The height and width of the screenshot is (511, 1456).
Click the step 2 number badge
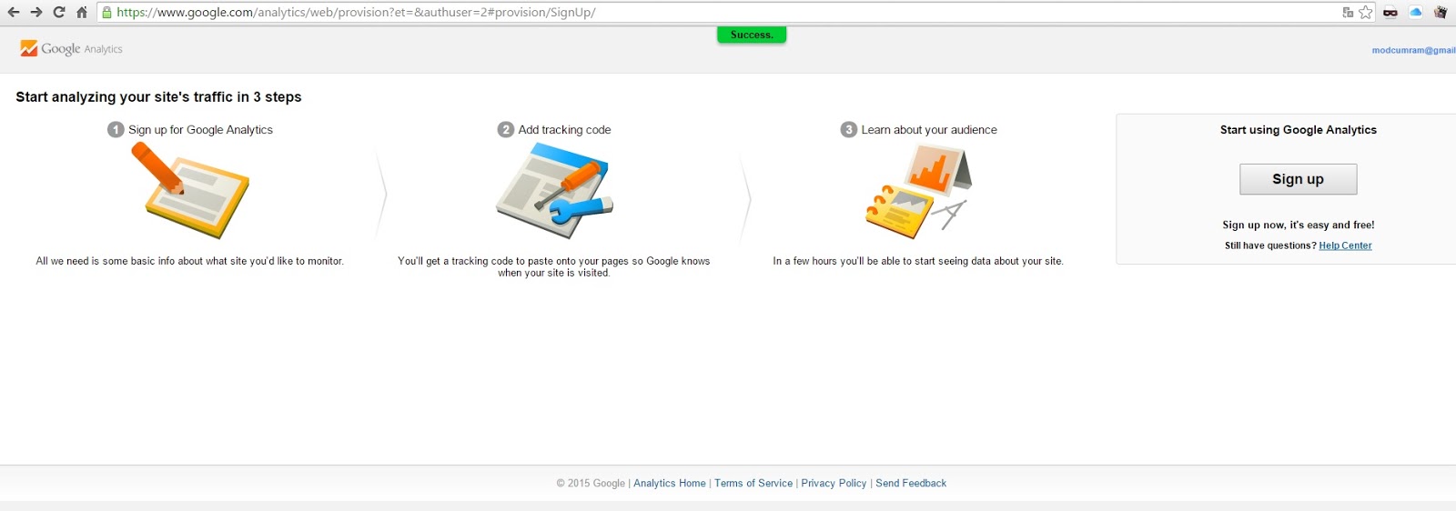pos(506,130)
